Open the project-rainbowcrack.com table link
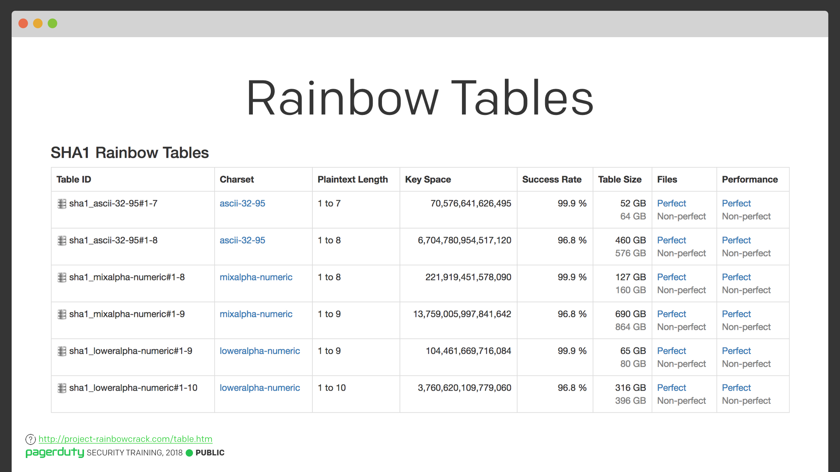The width and height of the screenshot is (840, 472). tap(126, 439)
